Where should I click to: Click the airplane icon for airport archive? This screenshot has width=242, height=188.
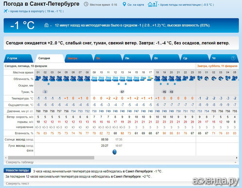(5, 11)
